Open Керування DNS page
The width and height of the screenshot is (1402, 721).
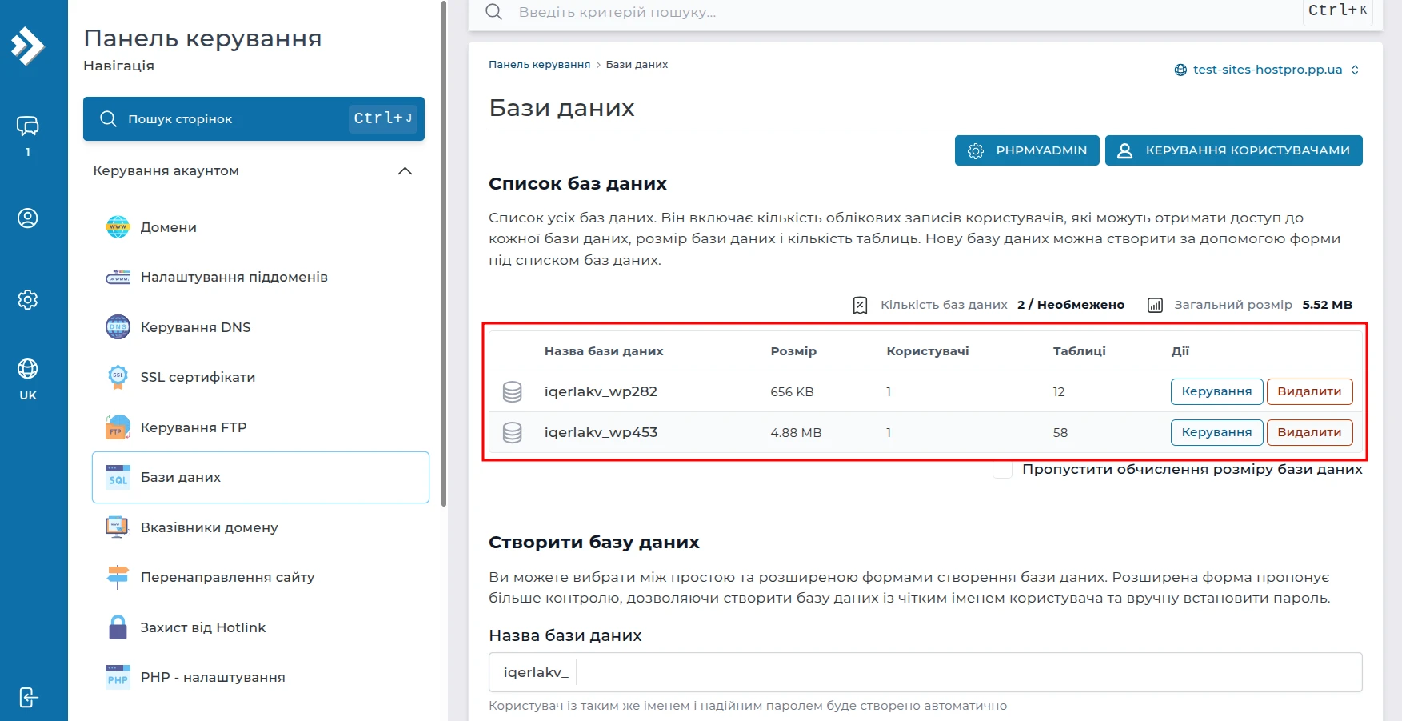coord(260,327)
